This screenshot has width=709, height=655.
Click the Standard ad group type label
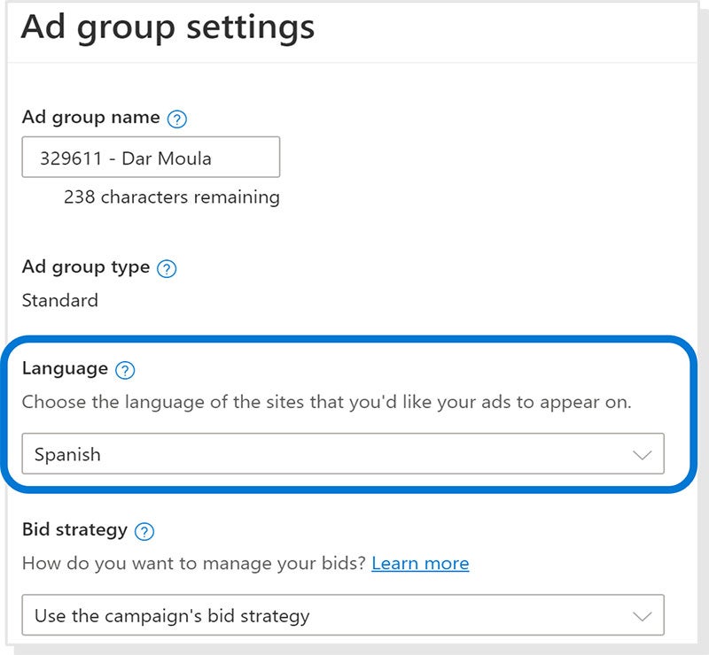coord(58,301)
